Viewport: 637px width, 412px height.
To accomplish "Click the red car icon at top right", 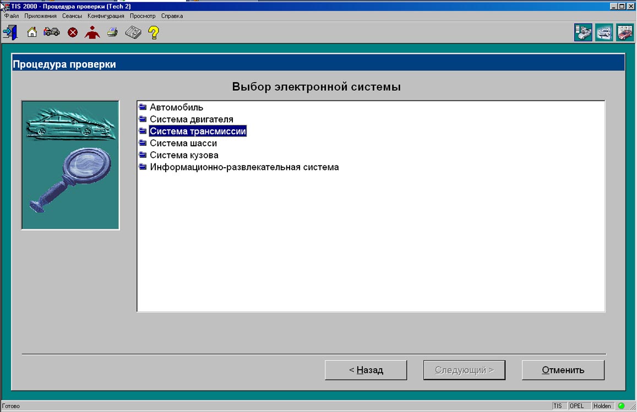I will tap(625, 32).
